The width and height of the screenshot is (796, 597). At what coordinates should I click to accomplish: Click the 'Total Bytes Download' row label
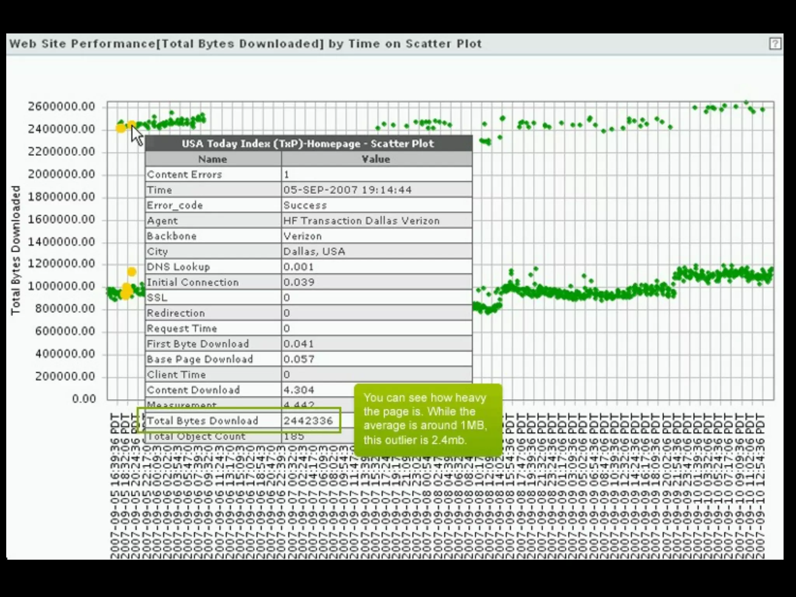[202, 421]
